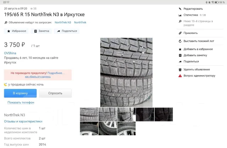Tap the Wi-Fi icon in the status bar
Viewport: 227px width, 148px height.
pos(213,2)
